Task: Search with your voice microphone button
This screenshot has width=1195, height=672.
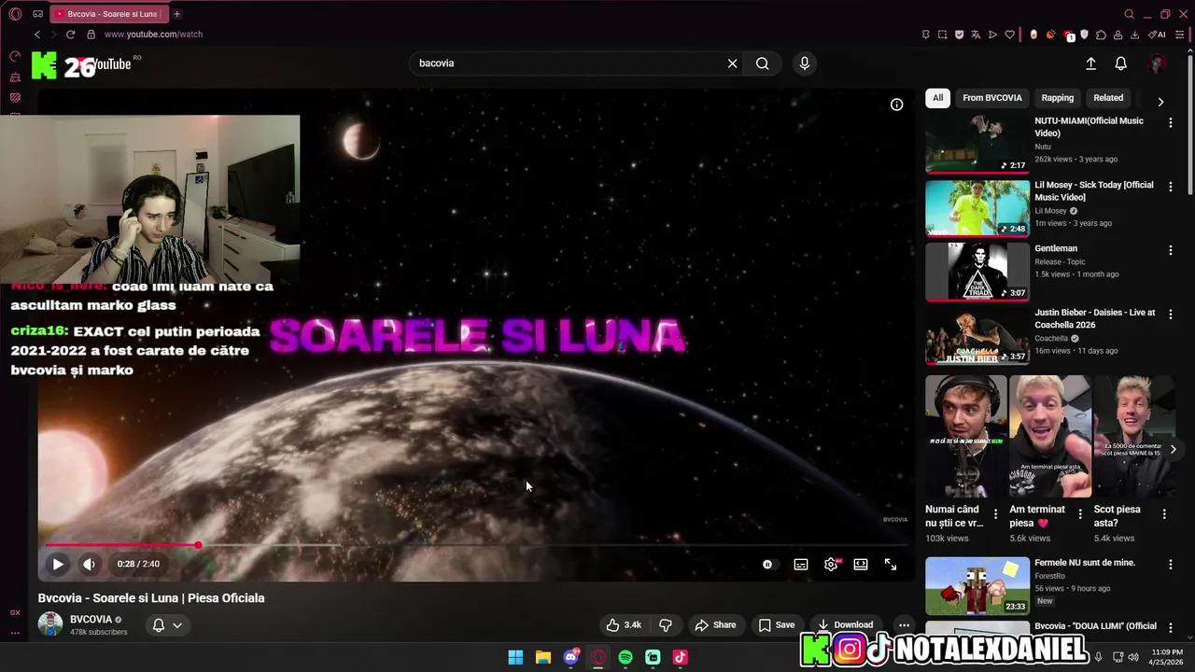Action: (x=805, y=63)
